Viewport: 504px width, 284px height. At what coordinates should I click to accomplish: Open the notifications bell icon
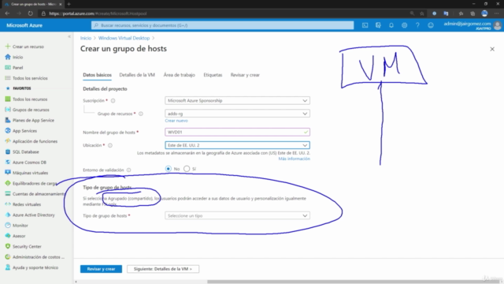point(391,25)
